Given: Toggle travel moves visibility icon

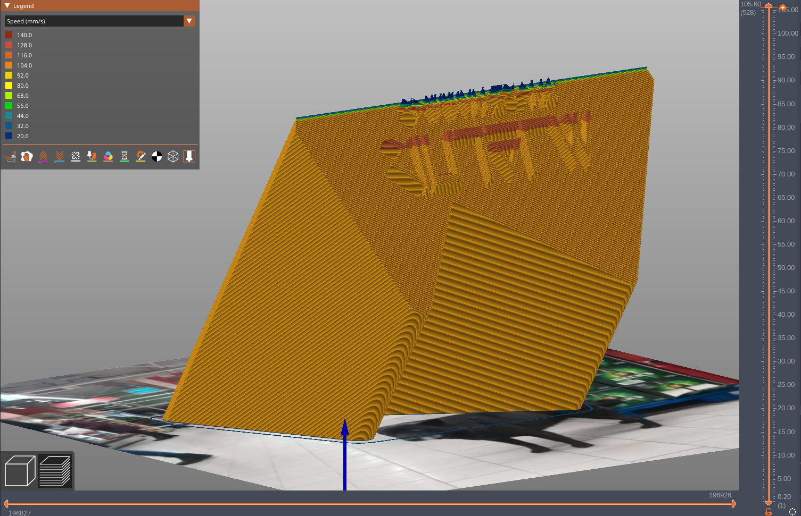Looking at the screenshot, I should point(11,156).
